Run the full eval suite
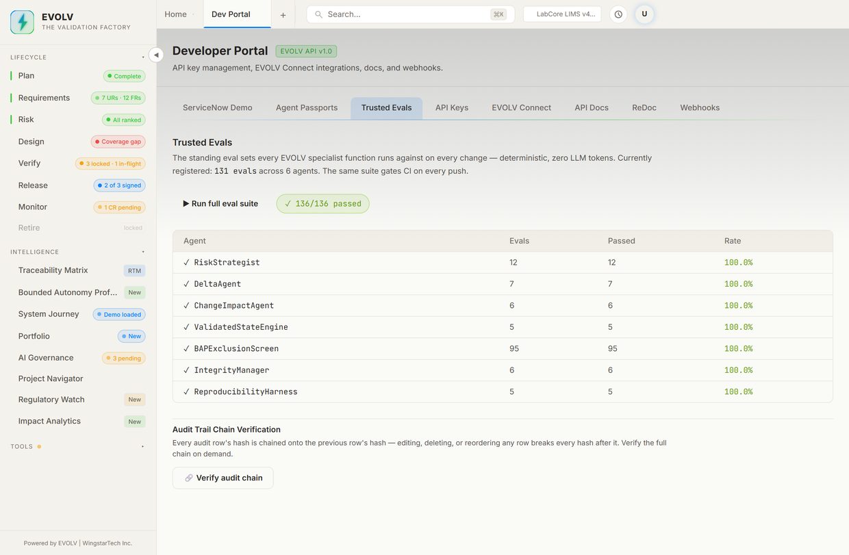This screenshot has width=849, height=555. pos(220,204)
